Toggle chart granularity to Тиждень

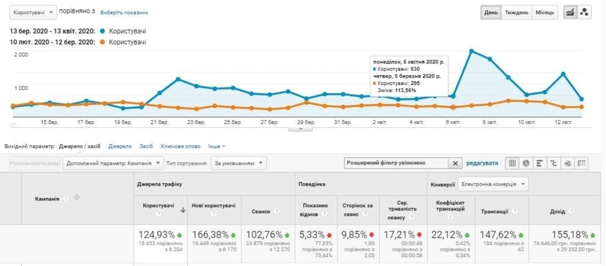(516, 12)
